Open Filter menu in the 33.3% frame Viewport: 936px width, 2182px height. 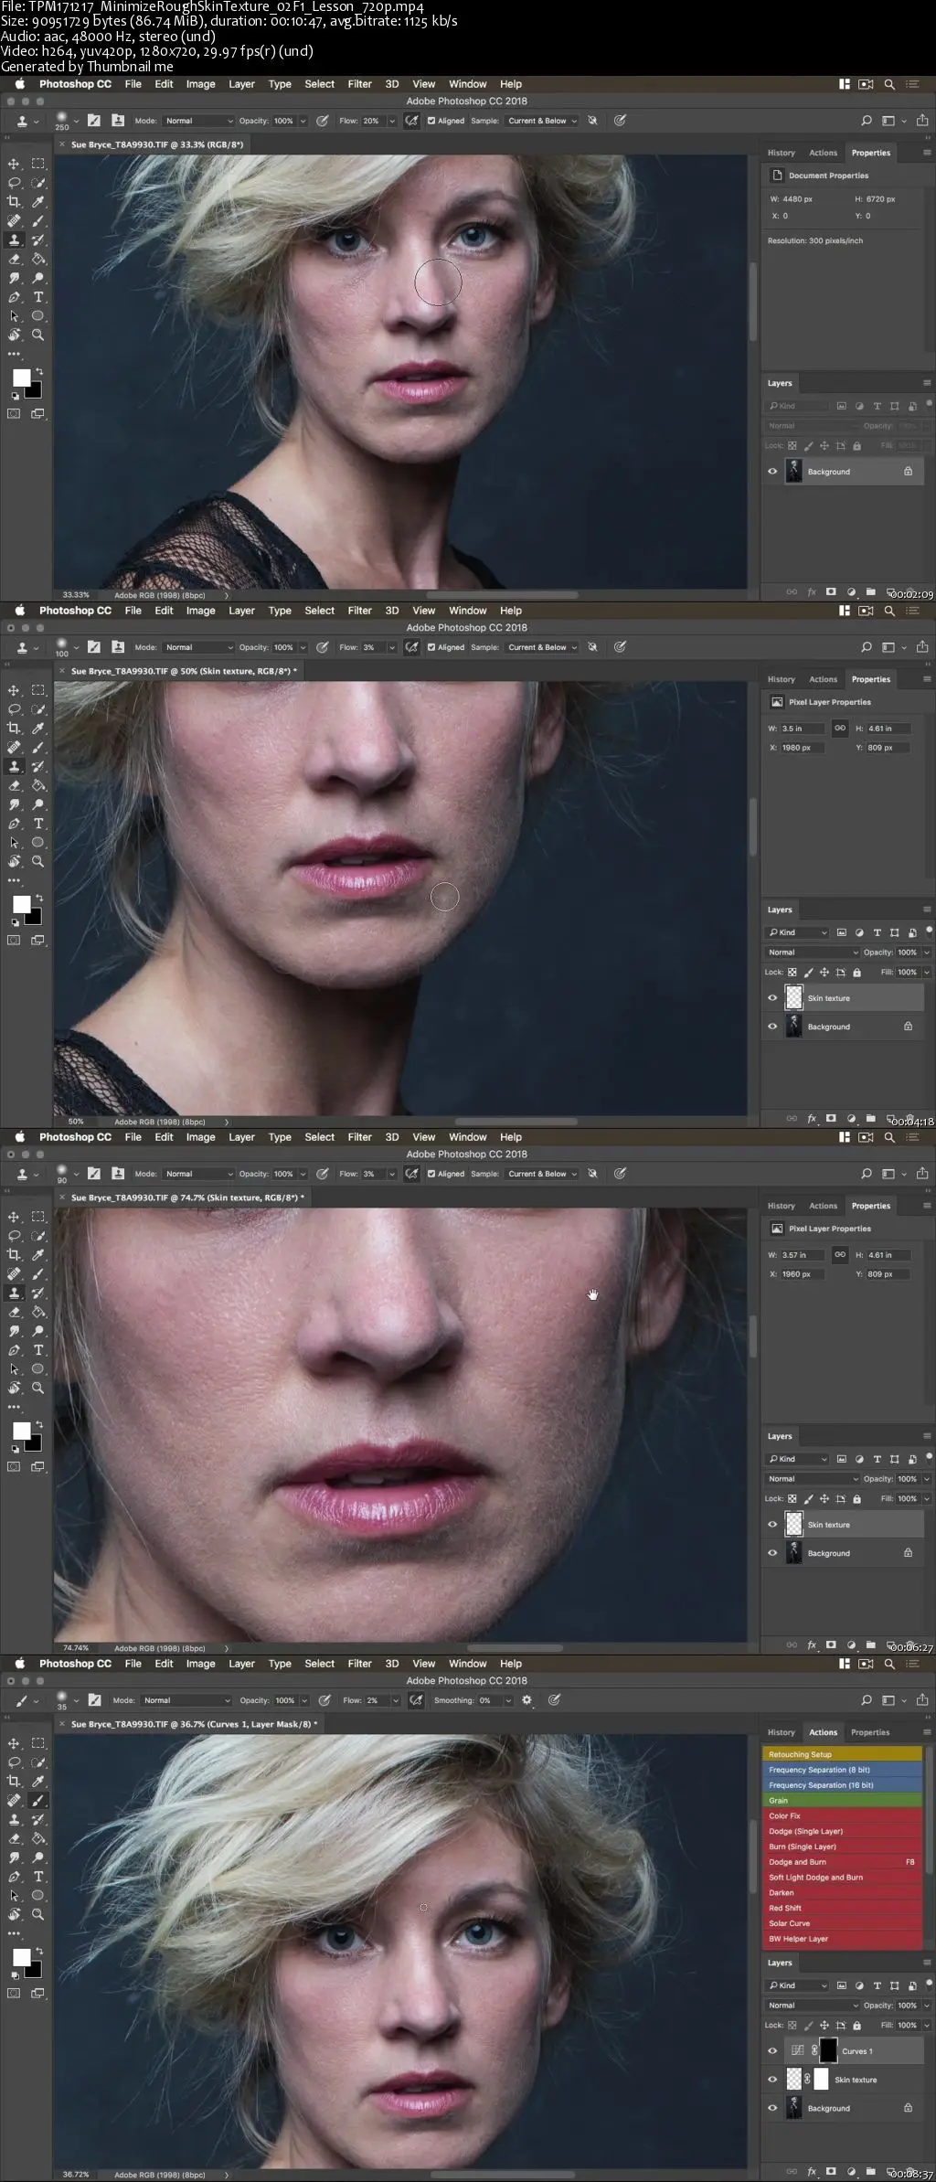(359, 84)
